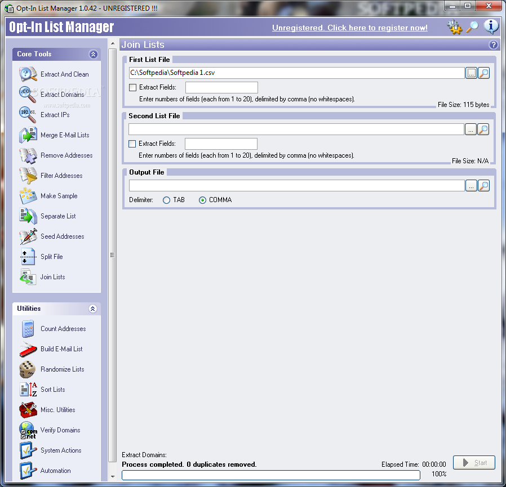This screenshot has width=506, height=487.
Task: Collapse the Core Tools panel
Action: click(x=94, y=54)
